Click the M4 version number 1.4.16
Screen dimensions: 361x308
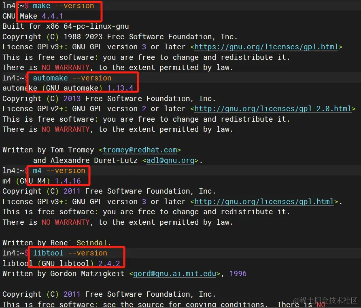68,181
